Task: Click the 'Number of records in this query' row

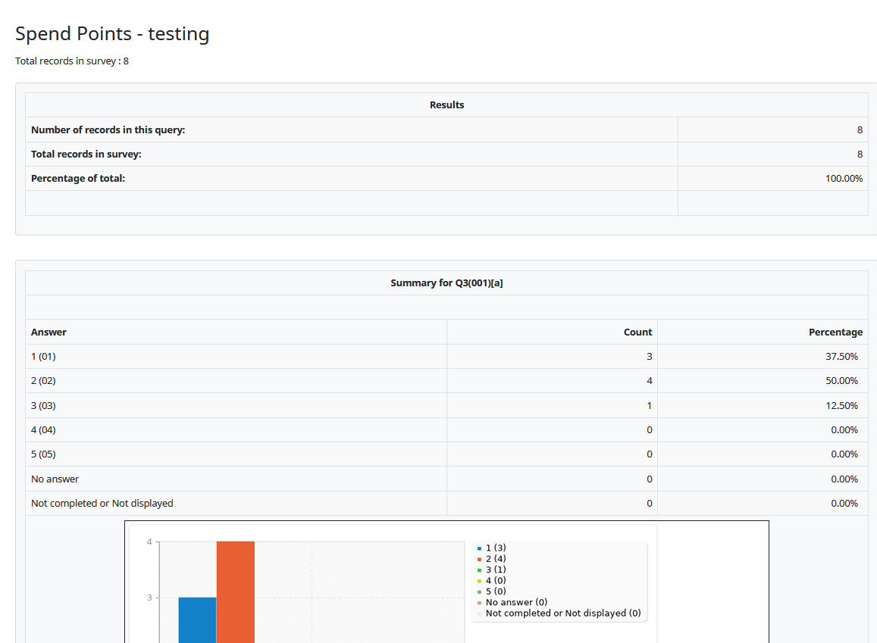Action: tap(108, 130)
